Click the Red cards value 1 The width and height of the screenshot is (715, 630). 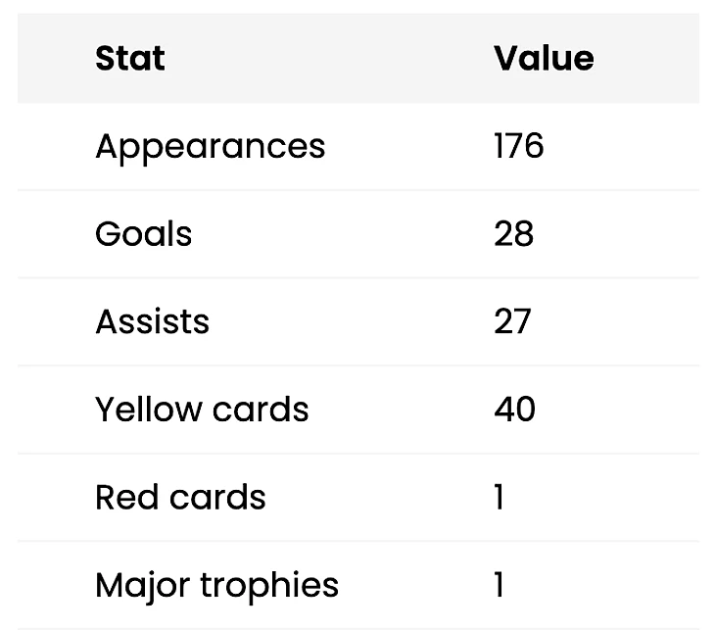click(500, 497)
